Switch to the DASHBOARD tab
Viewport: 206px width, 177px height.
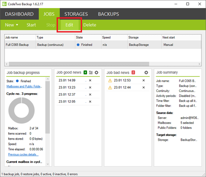tap(19, 14)
